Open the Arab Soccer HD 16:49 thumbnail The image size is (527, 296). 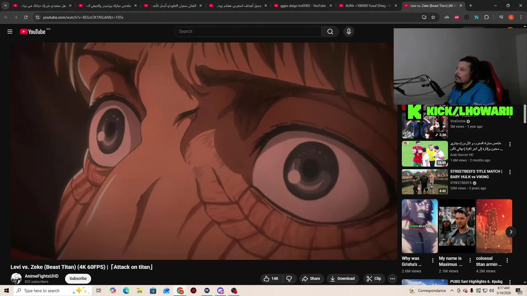point(424,154)
